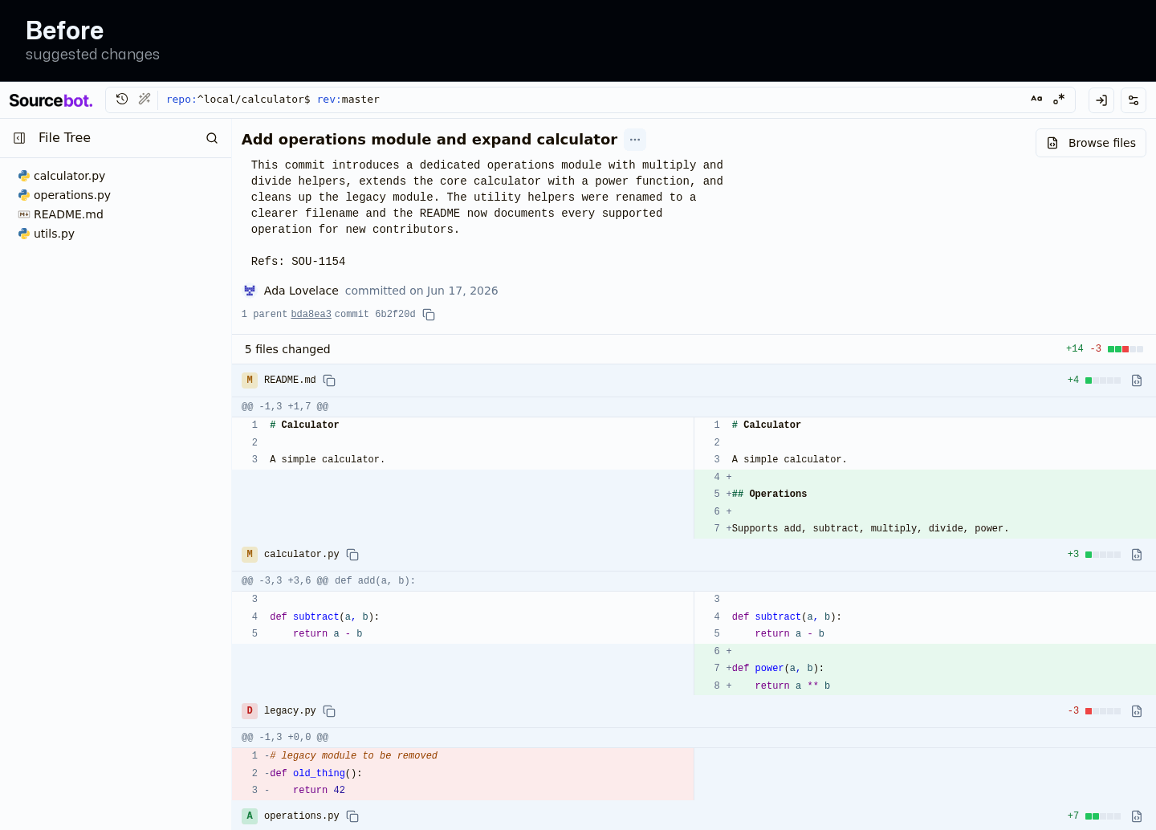Click the -3 diffstat bar for legacy.py
This screenshot has height=830, width=1156.
point(1103,711)
